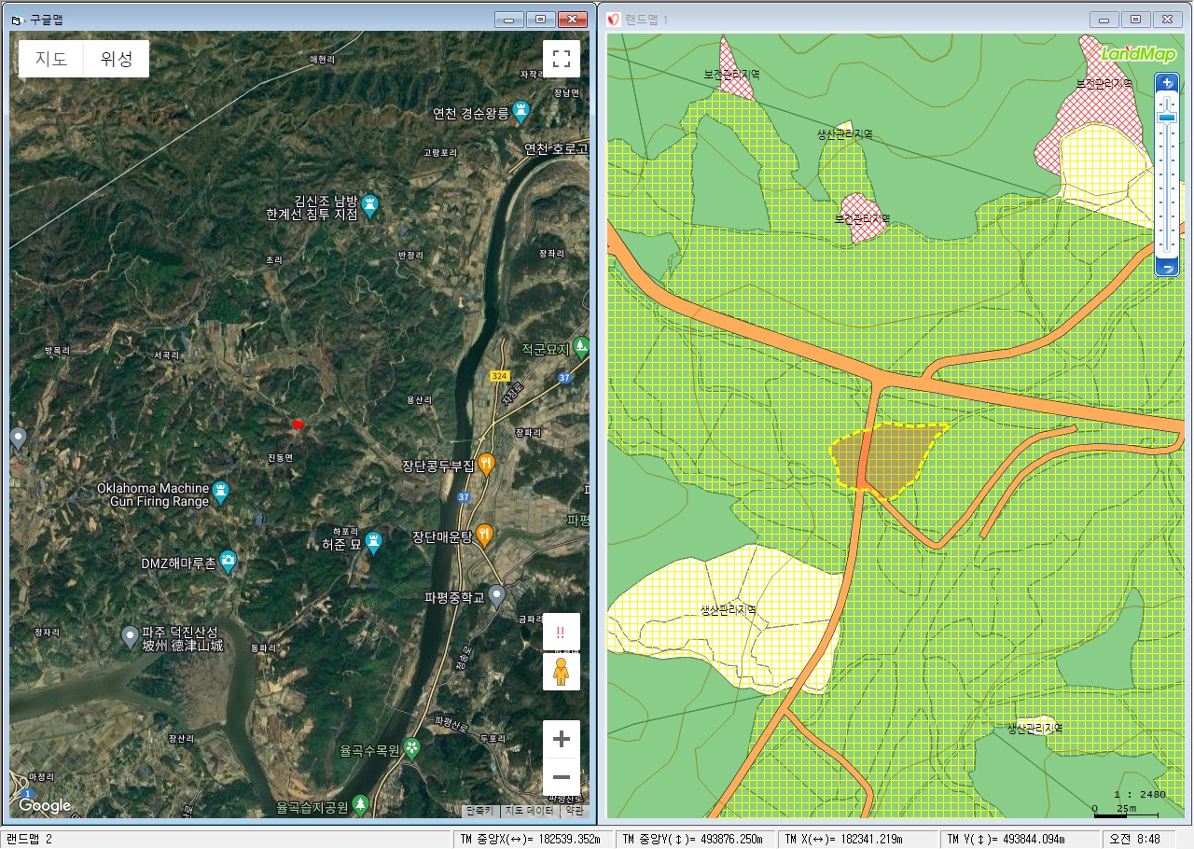Zoom in with Google map plus button

(x=562, y=739)
